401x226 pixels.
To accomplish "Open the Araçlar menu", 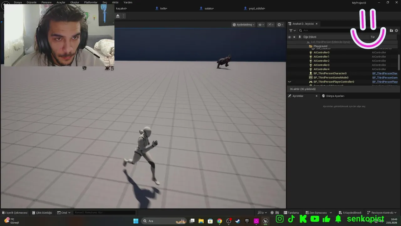I will (61, 2).
